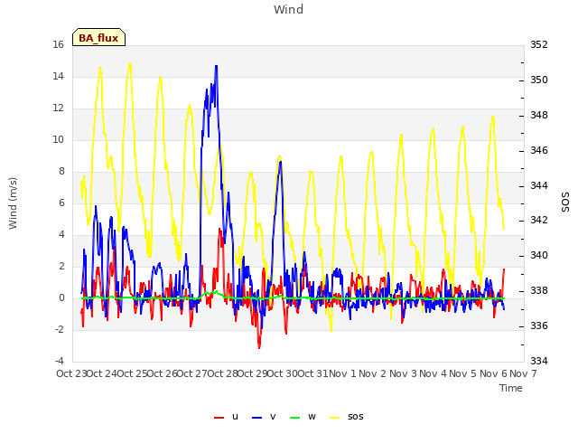Click the left axis value 16
Screen dimensions: 578x434
(x=58, y=44)
